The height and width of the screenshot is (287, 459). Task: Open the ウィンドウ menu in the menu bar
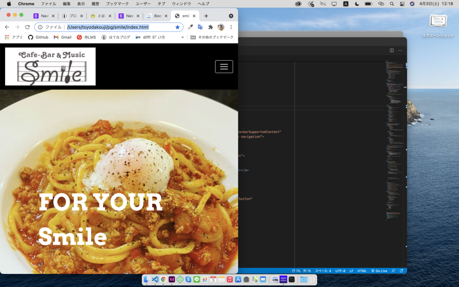tap(181, 4)
